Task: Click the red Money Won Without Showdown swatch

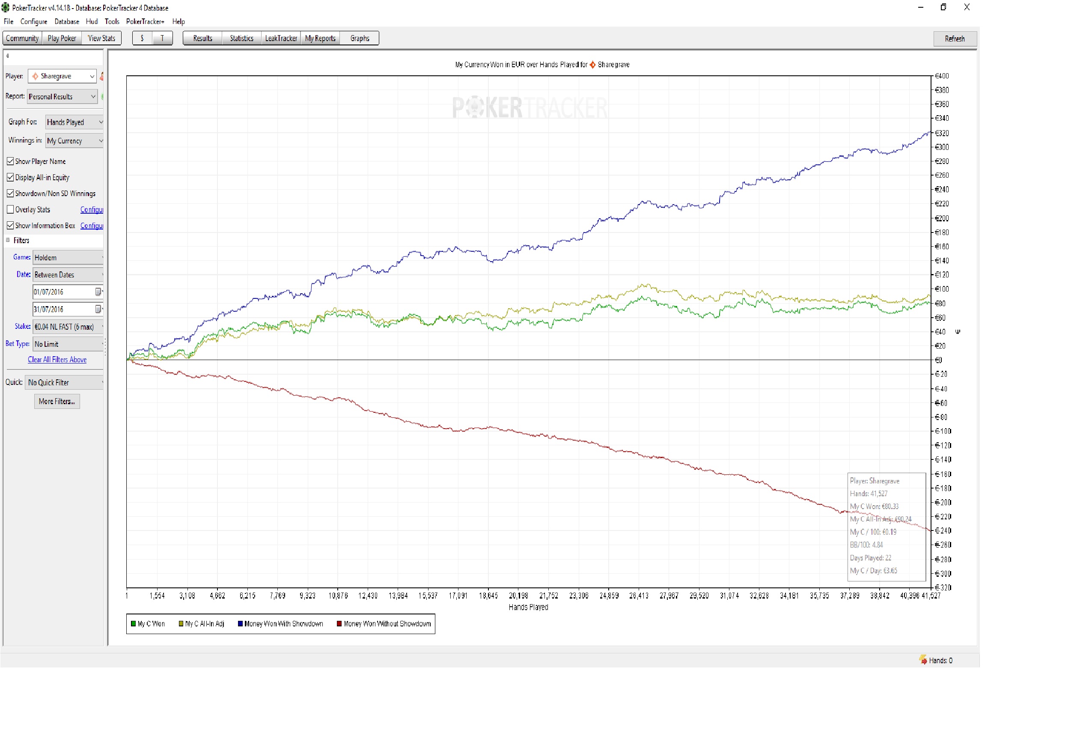Action: [x=339, y=623]
